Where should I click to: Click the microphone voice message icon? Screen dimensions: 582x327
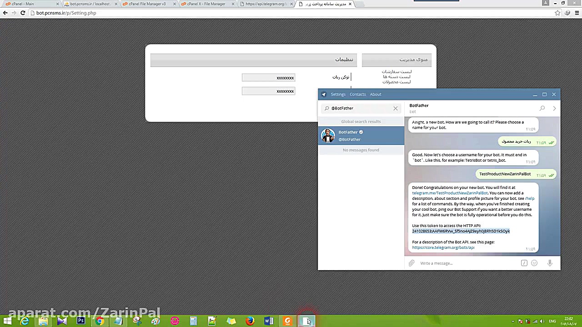[x=550, y=263]
